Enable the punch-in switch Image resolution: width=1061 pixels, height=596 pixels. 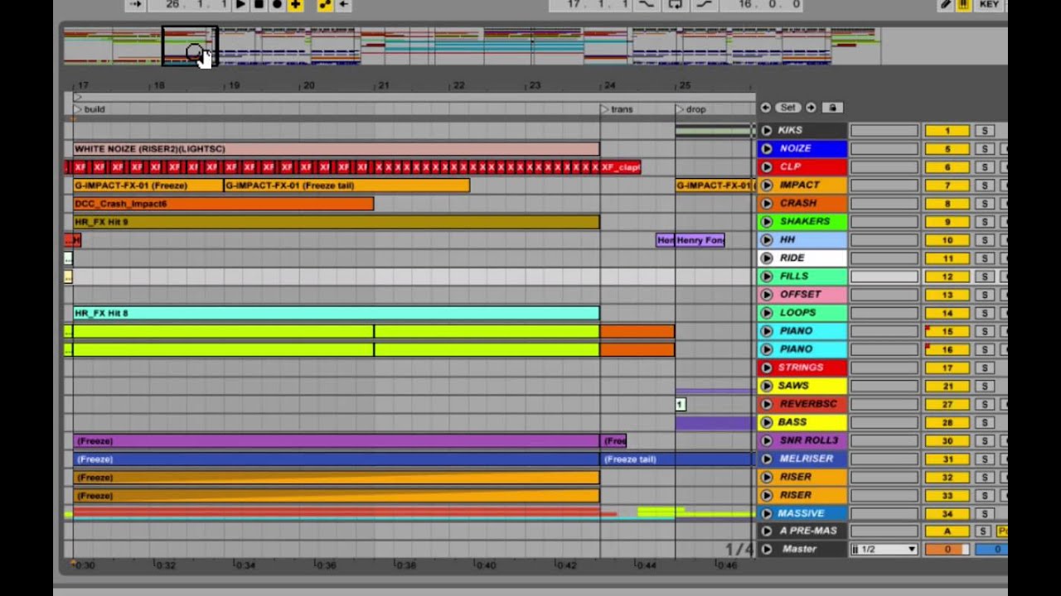[x=645, y=4]
